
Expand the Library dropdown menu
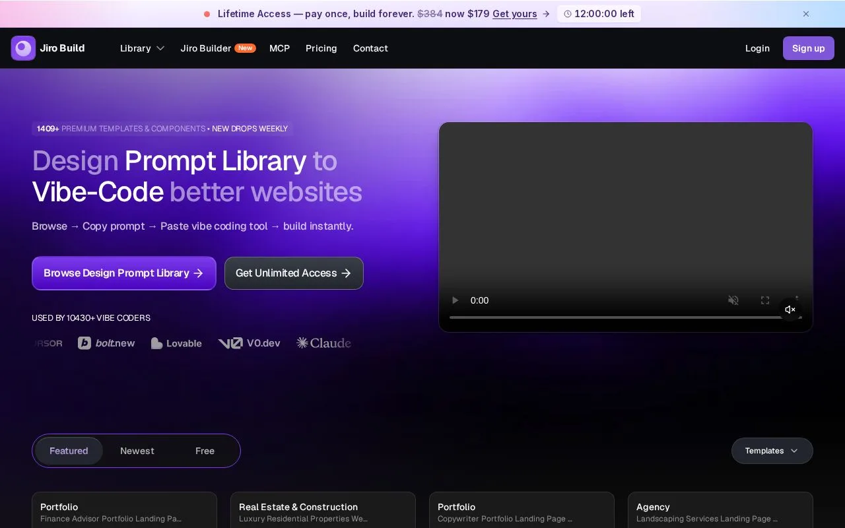(142, 48)
